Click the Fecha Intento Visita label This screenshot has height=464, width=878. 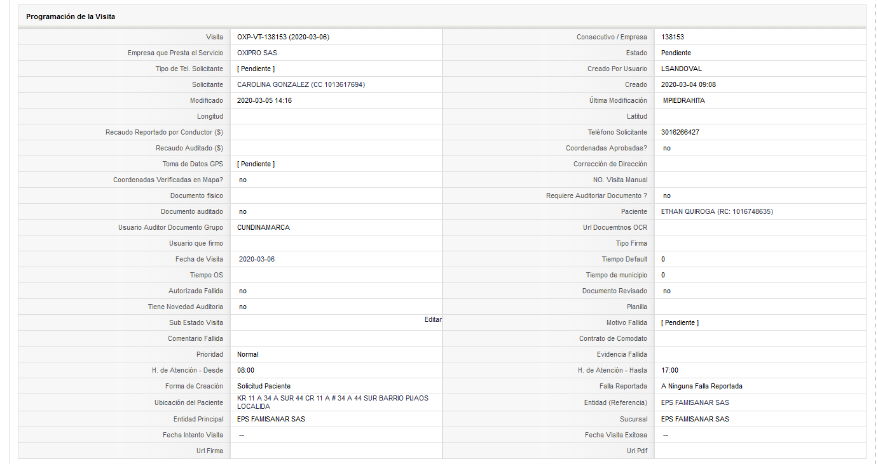(x=193, y=435)
